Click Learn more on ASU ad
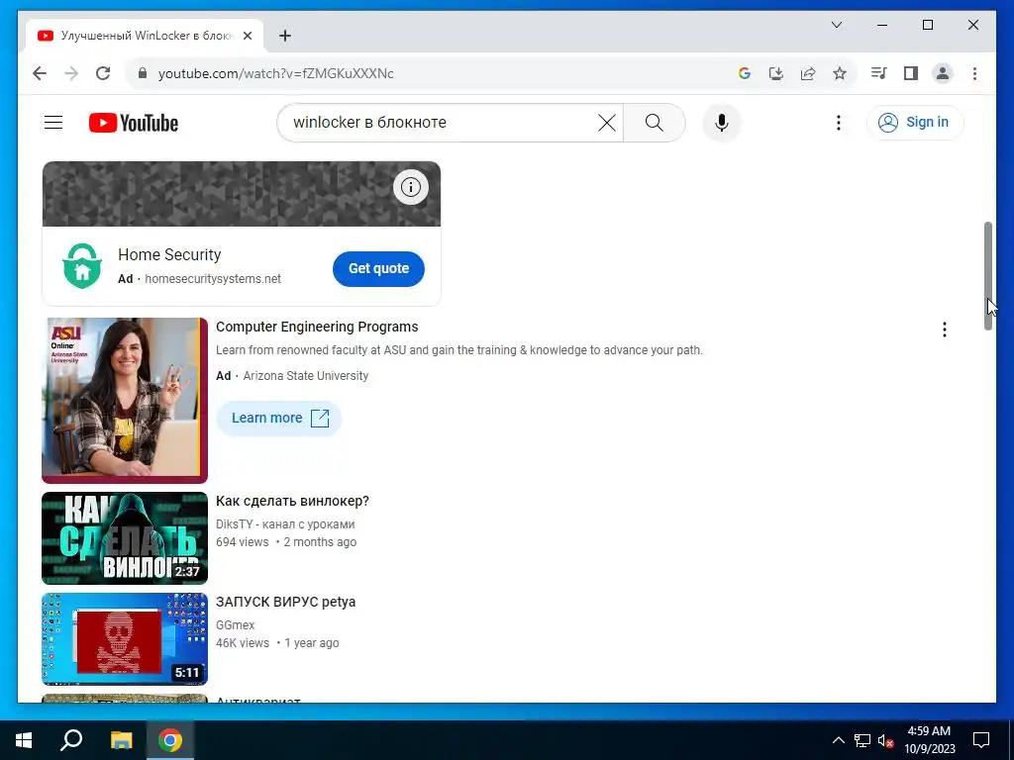The image size is (1014, 760). 278,419
